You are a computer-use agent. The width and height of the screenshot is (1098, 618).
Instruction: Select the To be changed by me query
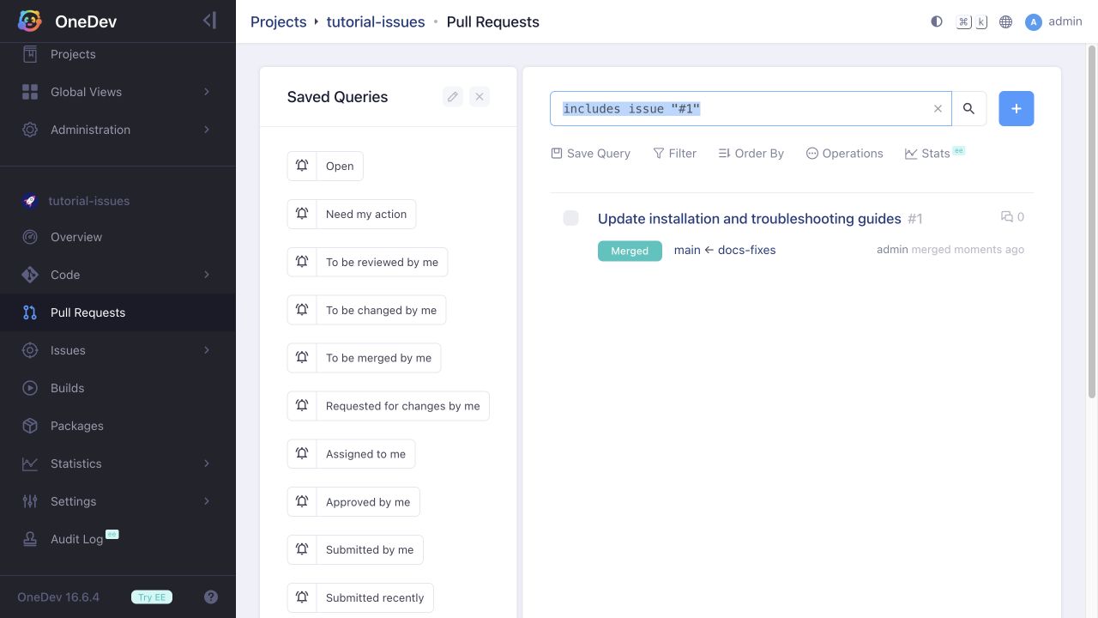pos(381,311)
